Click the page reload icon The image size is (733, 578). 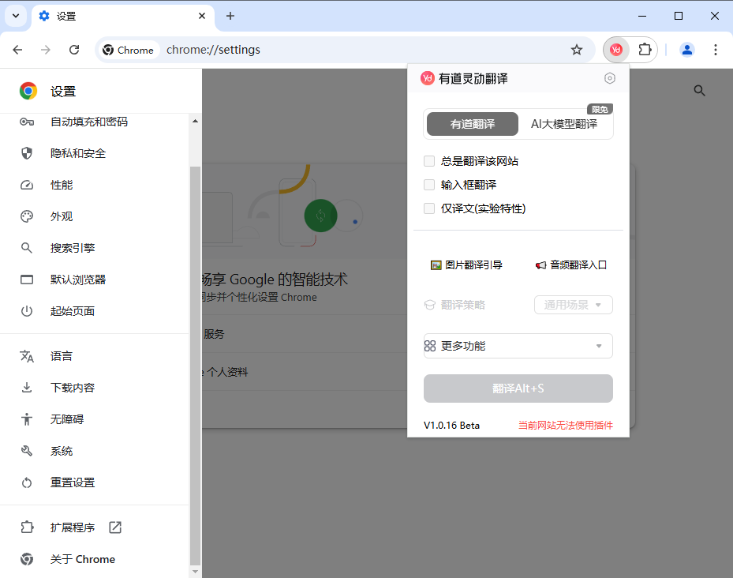tap(74, 49)
